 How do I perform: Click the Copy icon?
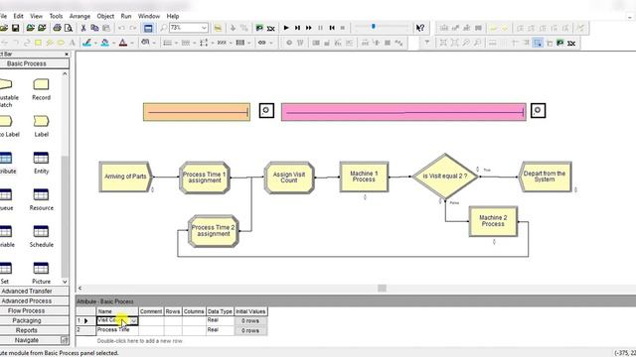pos(95,28)
